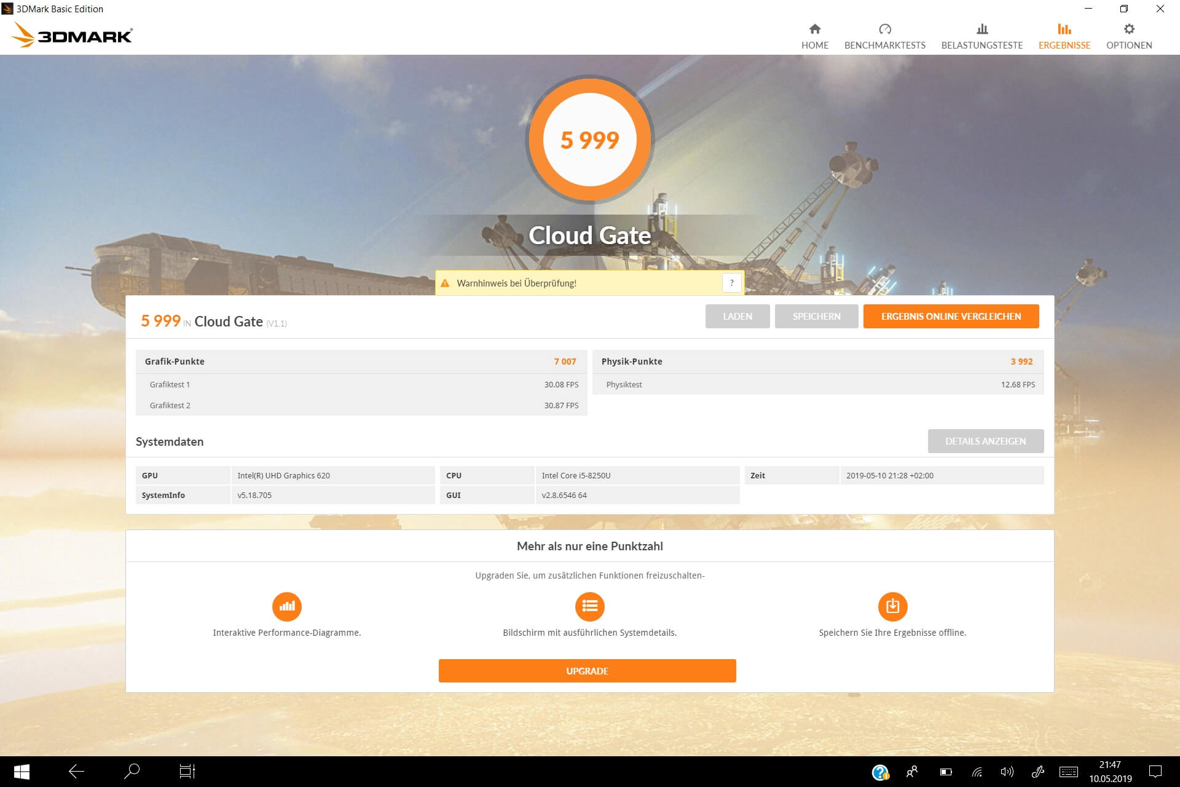Open Windows taskbar search
The height and width of the screenshot is (787, 1180).
(132, 772)
